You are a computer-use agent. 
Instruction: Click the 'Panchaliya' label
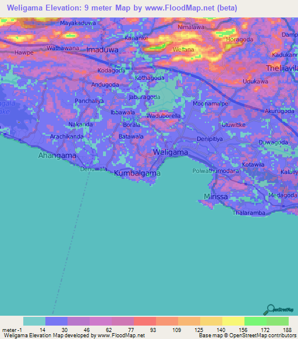(x=89, y=101)
